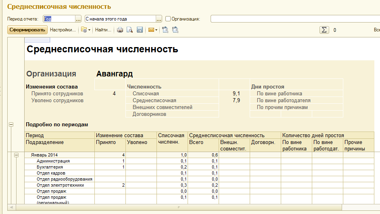
Task: Click Найти... to search report
Action: (103, 30)
